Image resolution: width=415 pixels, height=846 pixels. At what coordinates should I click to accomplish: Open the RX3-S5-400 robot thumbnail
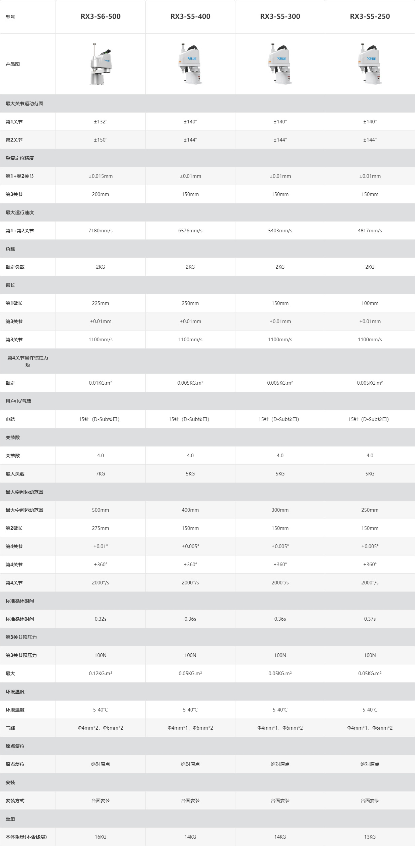(x=190, y=64)
